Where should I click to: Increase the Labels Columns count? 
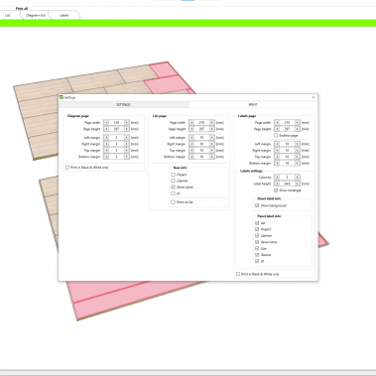(x=298, y=178)
